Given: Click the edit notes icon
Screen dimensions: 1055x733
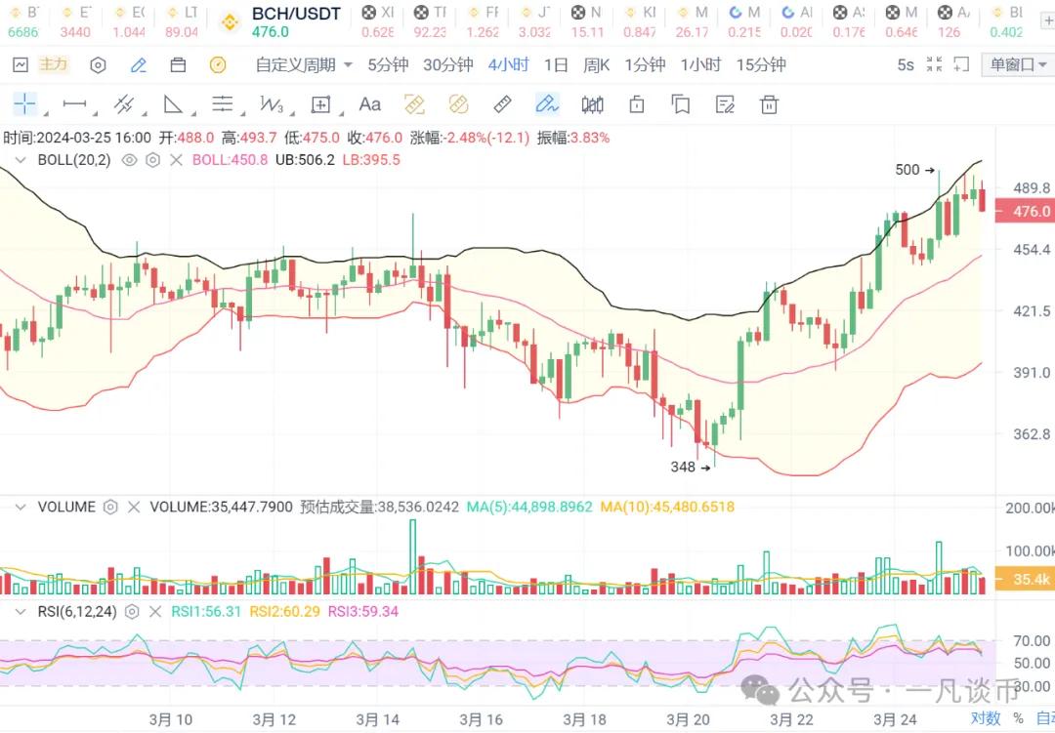Looking at the screenshot, I should click(x=725, y=104).
